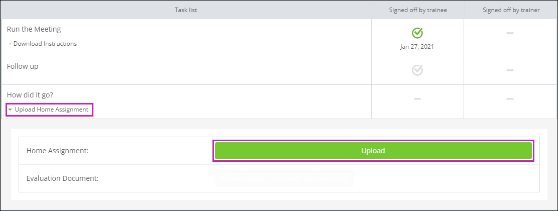558x211 pixels.
Task: Click the green trainee sign-off checkmark
Action: [417, 33]
